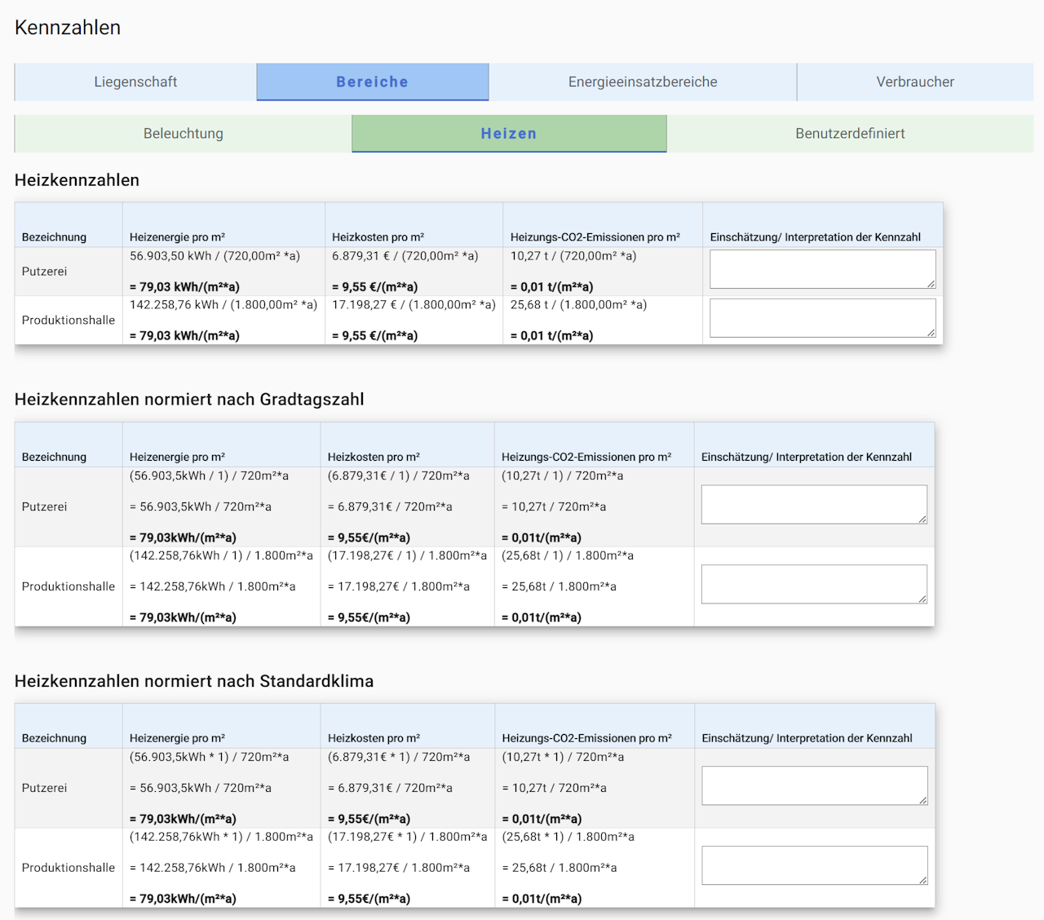This screenshot has height=920, width=1044.
Task: Click Putzerei interpretation field in Heizkennzahlen table
Action: point(822,269)
